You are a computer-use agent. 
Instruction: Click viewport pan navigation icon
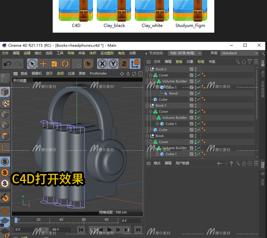tap(122, 74)
